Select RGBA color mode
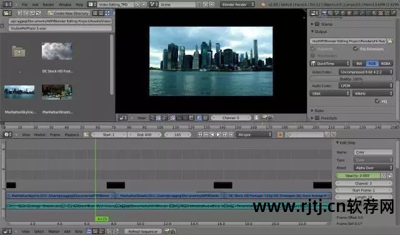400x235 pixels. (386, 64)
